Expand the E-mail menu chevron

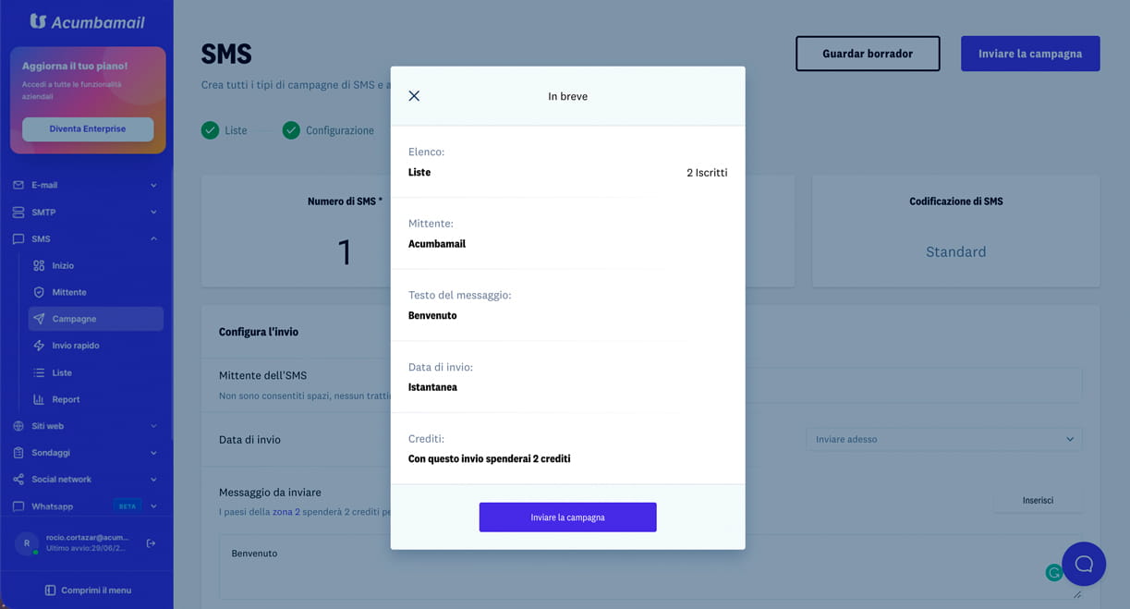click(153, 185)
